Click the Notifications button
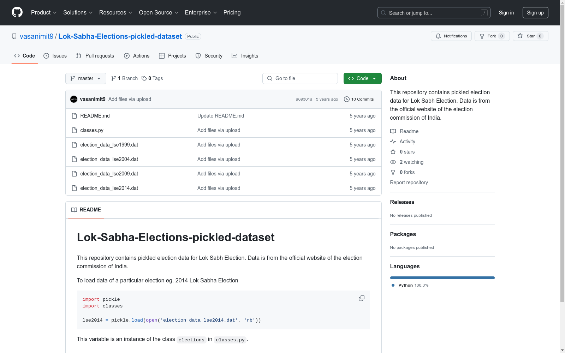This screenshot has height=353, width=565. pos(451,36)
